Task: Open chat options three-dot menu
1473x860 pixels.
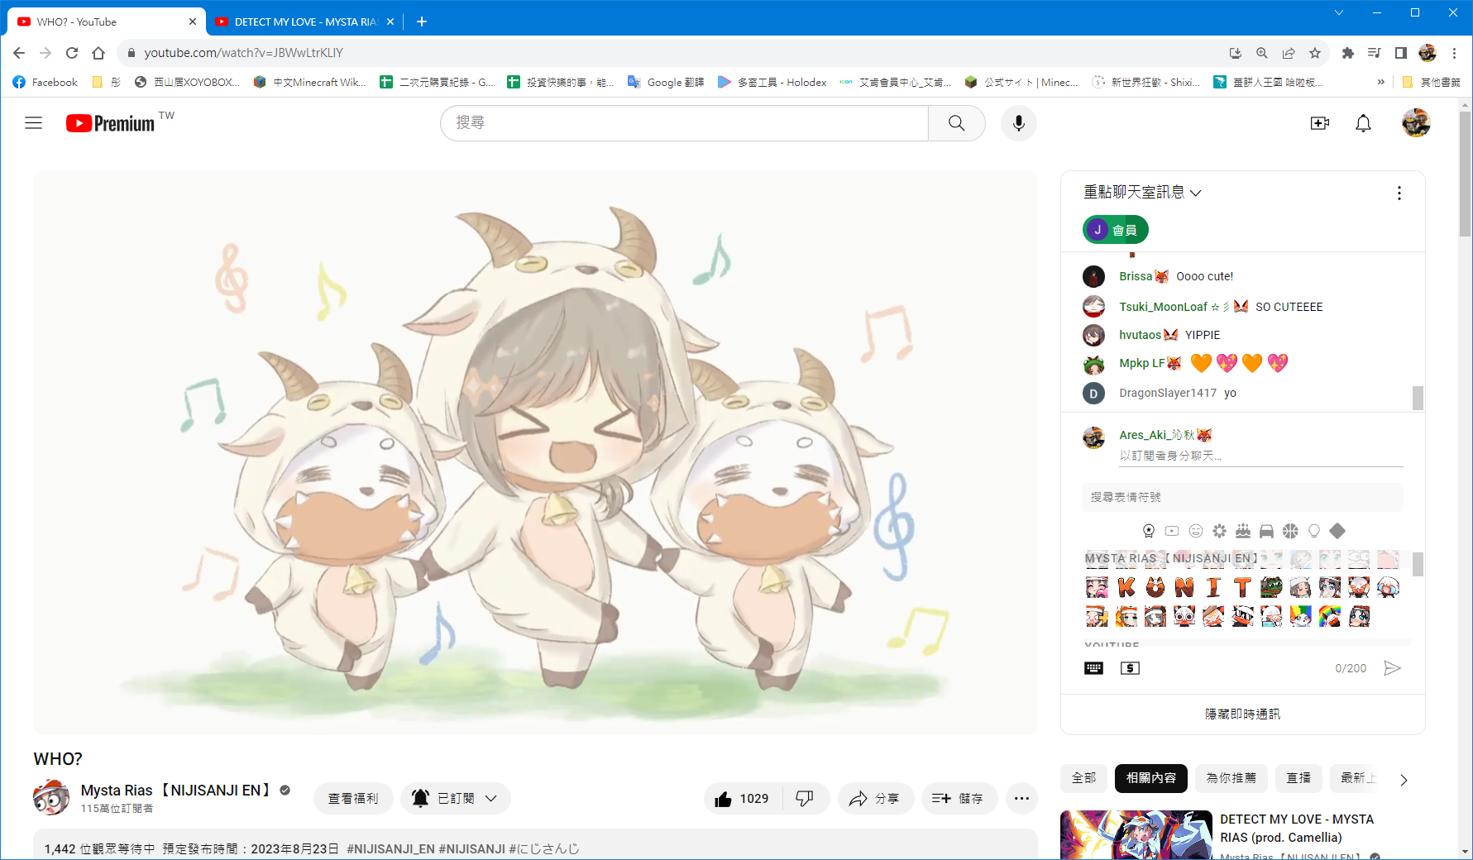Action: coord(1399,193)
